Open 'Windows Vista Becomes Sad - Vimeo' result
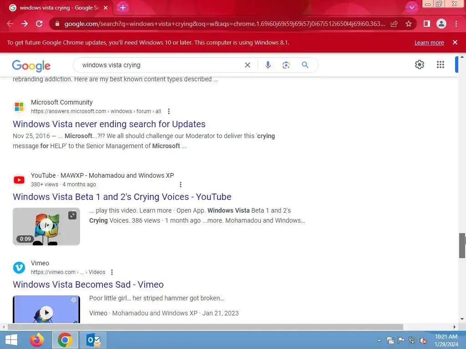466x349 pixels. click(x=88, y=284)
